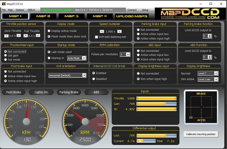This screenshot has height=149, width=227.
Task: Open the Map menu
Action: (x=10, y=10)
